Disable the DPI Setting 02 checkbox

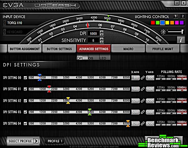click(x=25, y=101)
